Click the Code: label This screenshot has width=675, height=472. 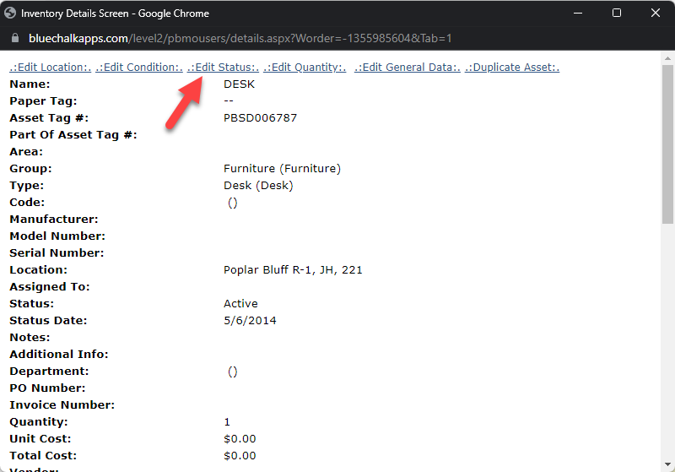pyautogui.click(x=27, y=203)
